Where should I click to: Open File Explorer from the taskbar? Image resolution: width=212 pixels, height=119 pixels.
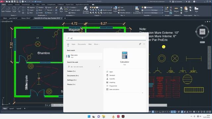tap(104, 116)
